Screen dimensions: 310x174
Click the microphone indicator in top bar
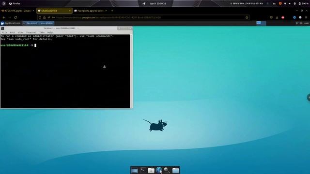(x=295, y=3)
